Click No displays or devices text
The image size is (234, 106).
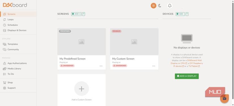click(x=187, y=48)
